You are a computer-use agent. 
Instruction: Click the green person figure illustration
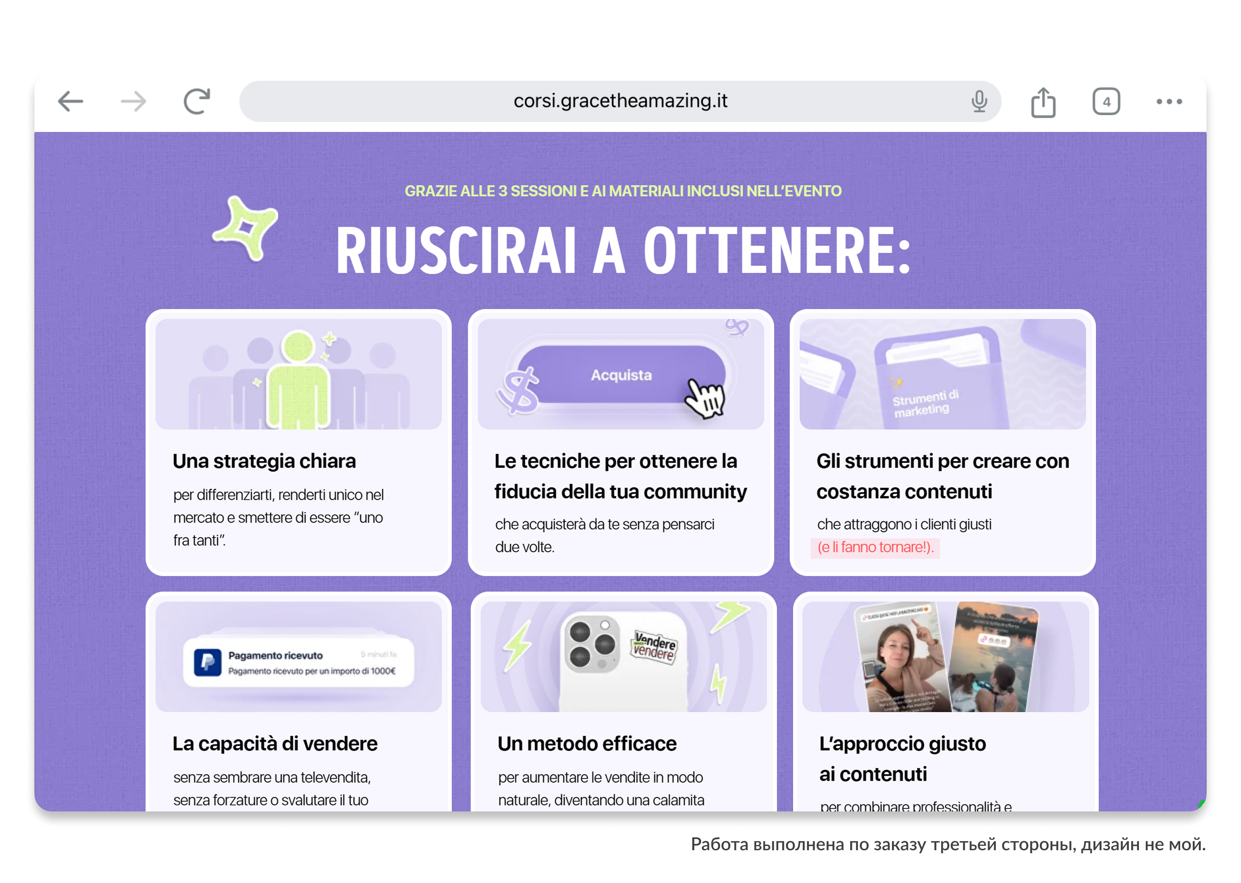point(298,379)
